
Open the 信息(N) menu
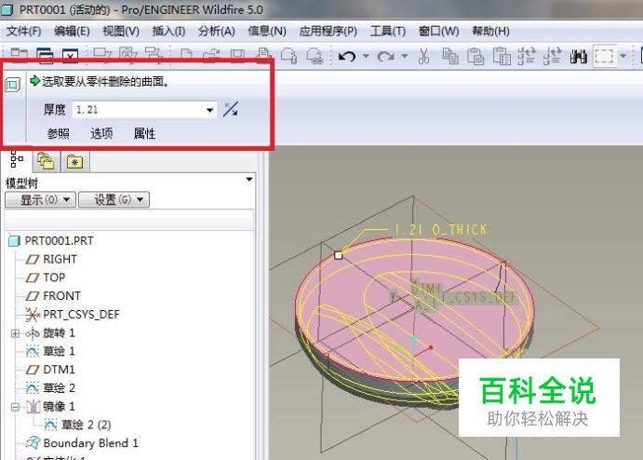point(266,31)
